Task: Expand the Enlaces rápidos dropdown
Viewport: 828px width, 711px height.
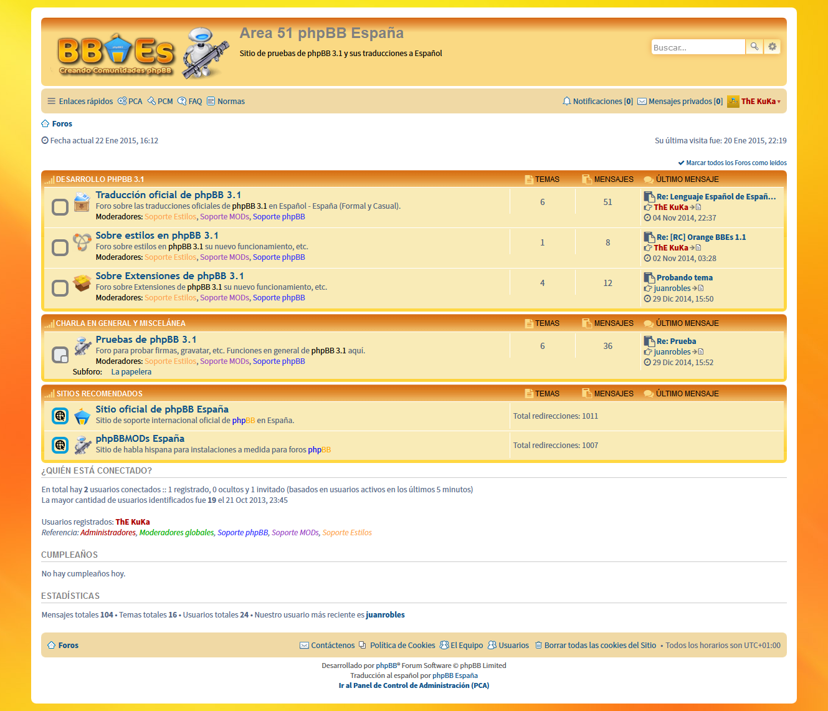Action: pyautogui.click(x=85, y=101)
